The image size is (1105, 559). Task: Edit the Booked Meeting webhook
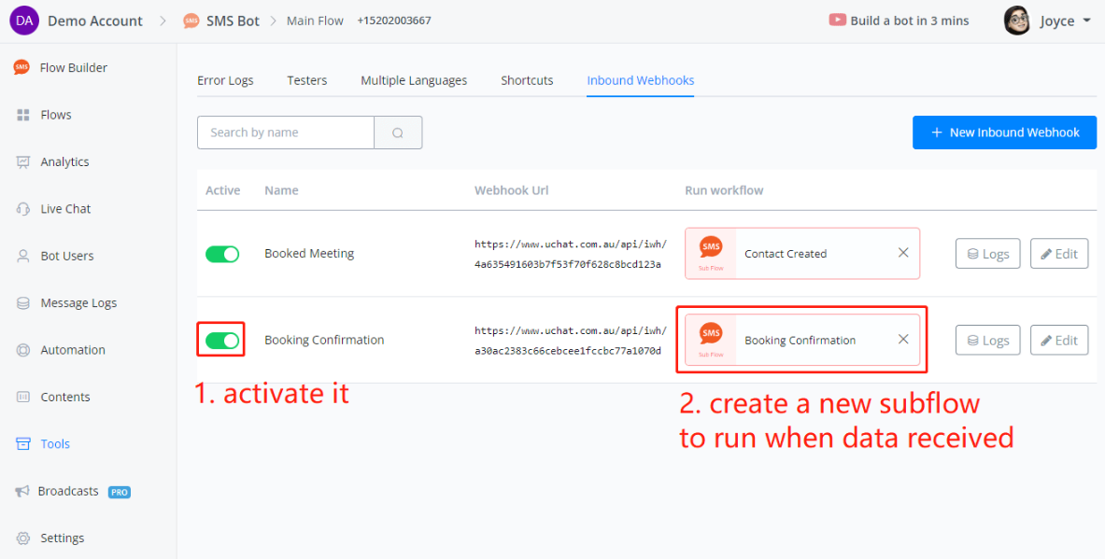coord(1058,254)
